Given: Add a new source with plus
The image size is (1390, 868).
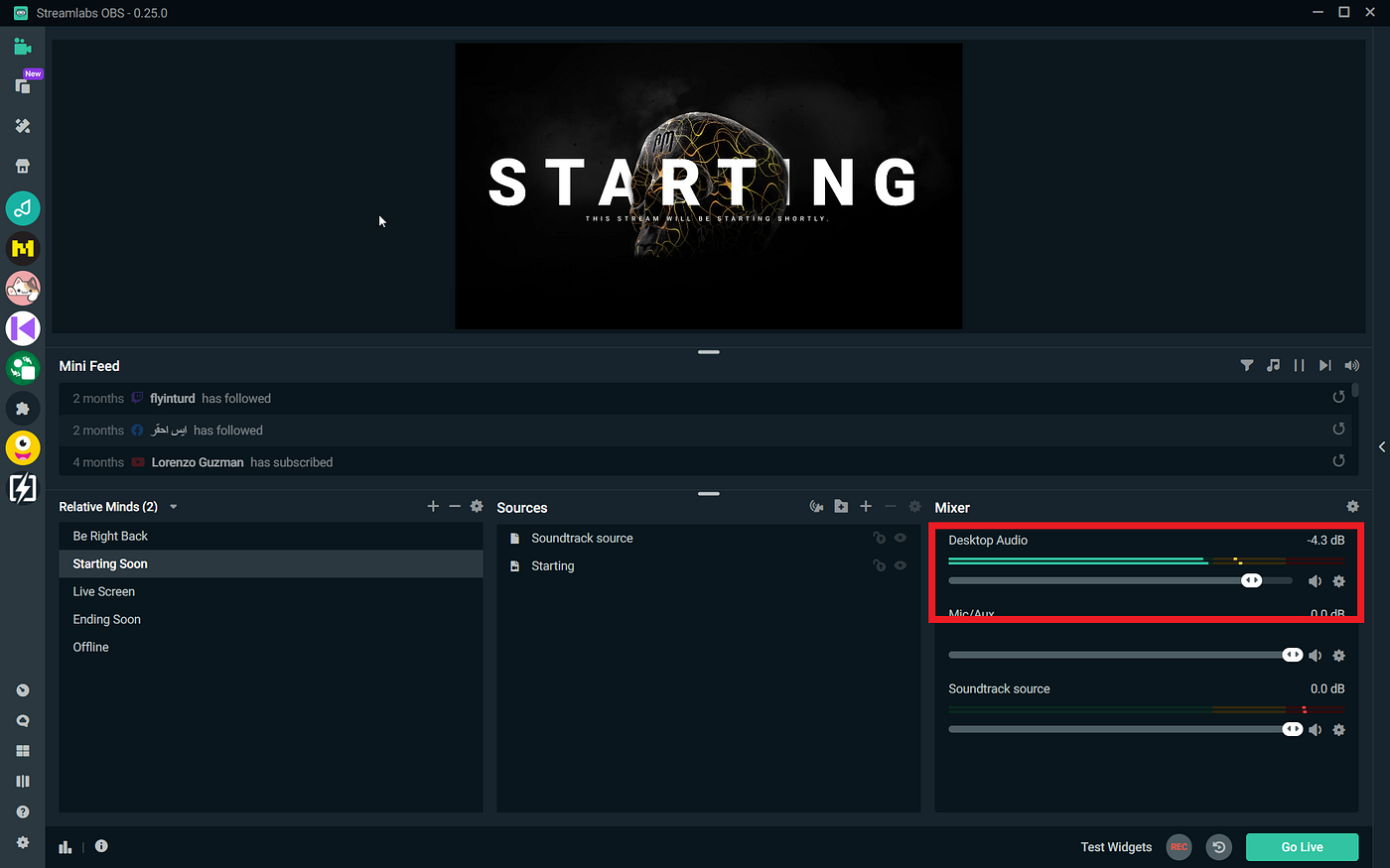Looking at the screenshot, I should click(x=866, y=506).
